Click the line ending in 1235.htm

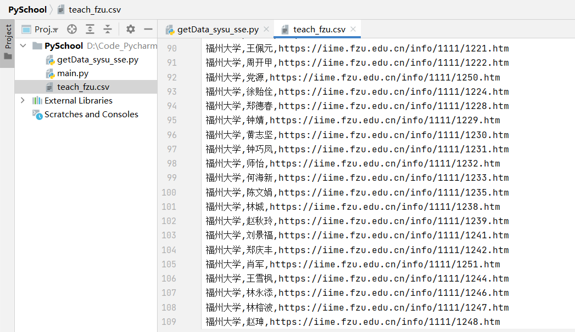pyautogui.click(x=357, y=192)
